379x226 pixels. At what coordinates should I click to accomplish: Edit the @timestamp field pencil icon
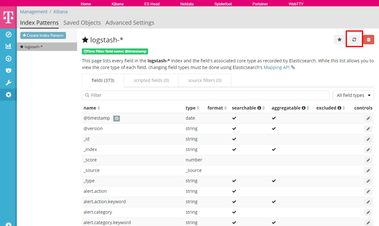[x=368, y=118]
